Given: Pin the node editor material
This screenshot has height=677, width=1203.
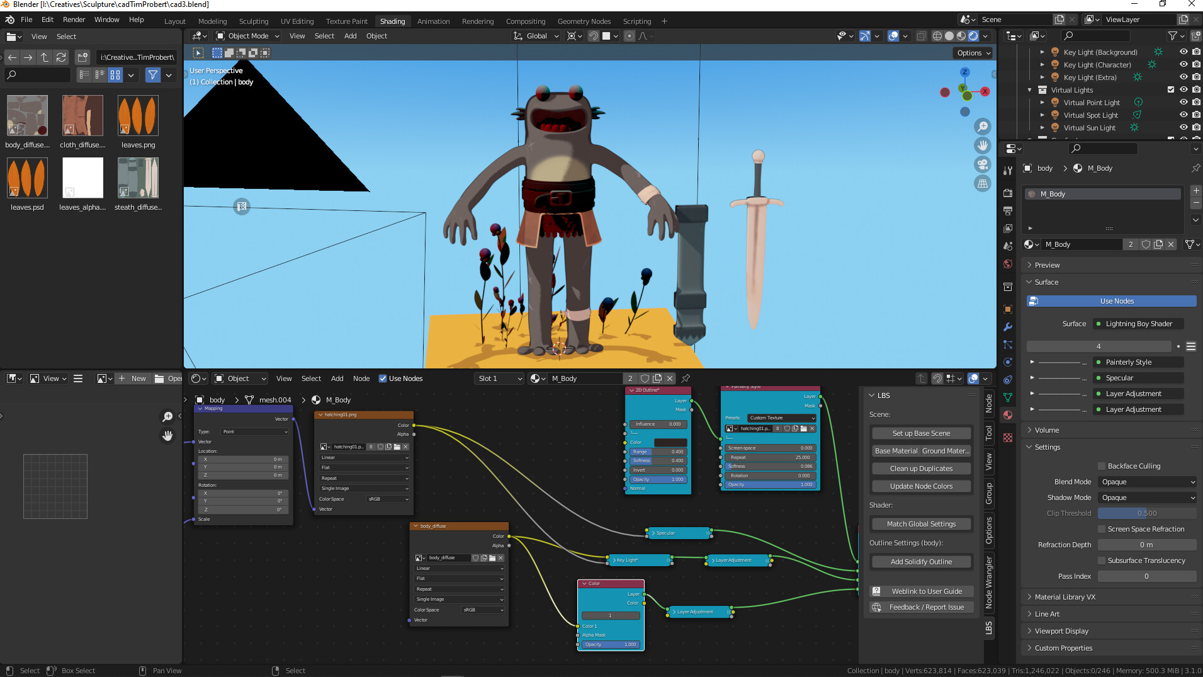Looking at the screenshot, I should [x=686, y=378].
